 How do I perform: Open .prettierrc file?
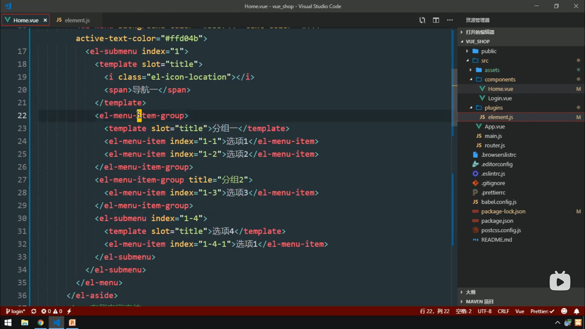click(493, 193)
